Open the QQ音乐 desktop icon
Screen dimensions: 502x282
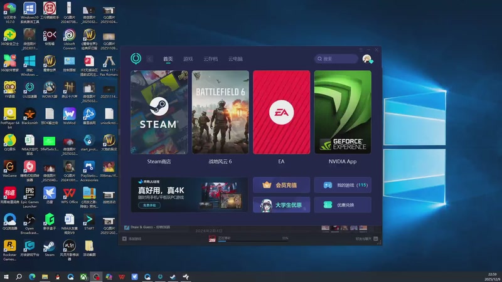coord(9,143)
